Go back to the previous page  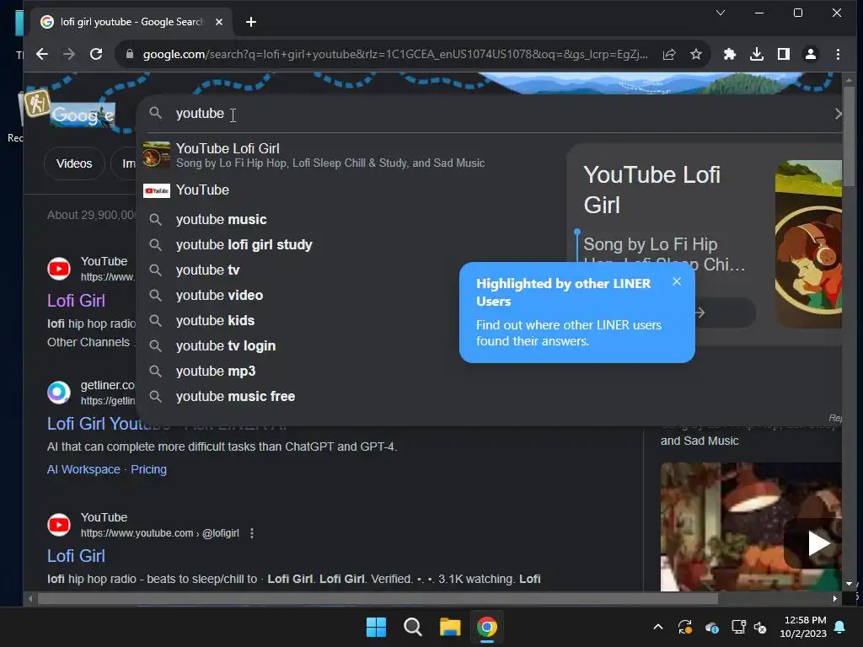42,54
